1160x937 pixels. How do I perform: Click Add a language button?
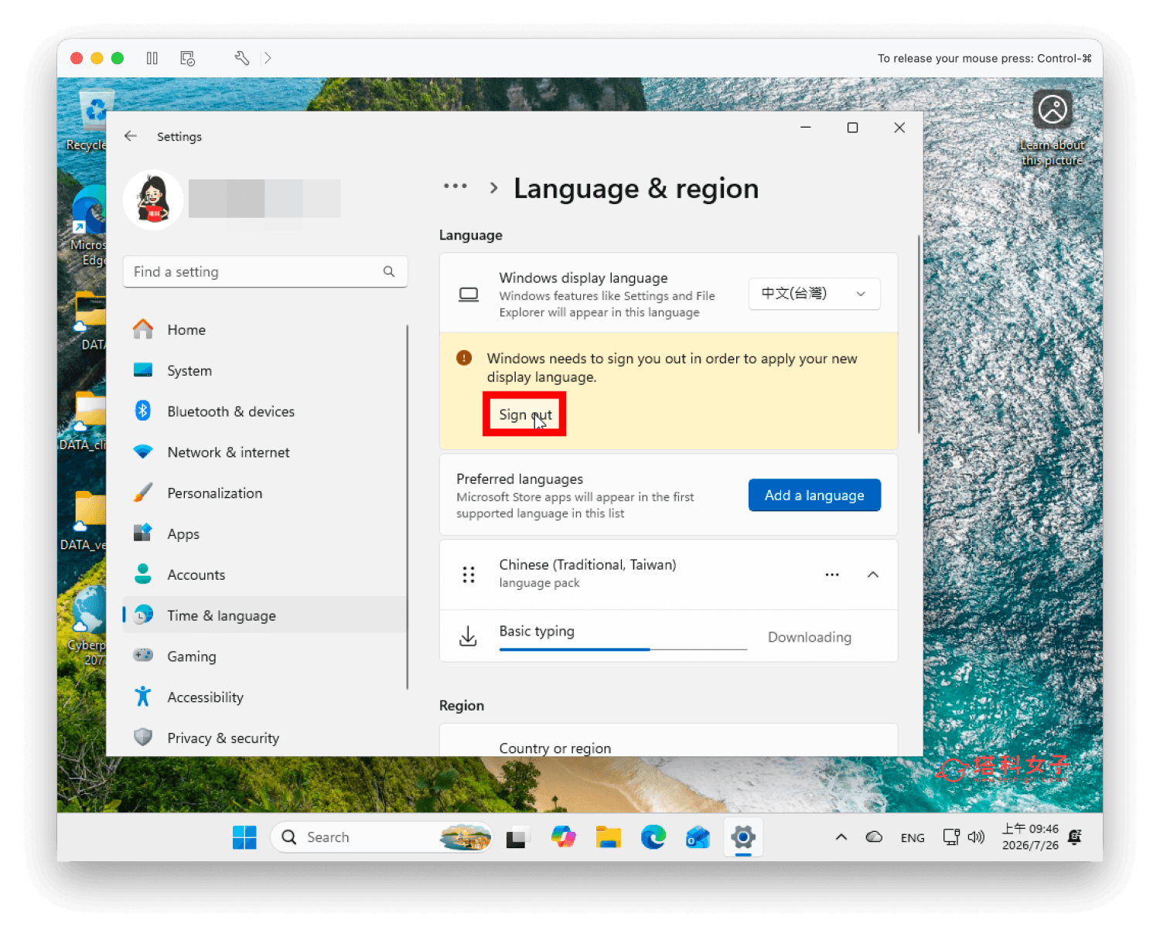[x=814, y=496]
